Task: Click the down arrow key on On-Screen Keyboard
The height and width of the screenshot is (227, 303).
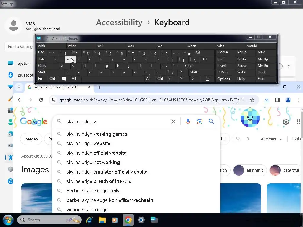Action: [181, 78]
